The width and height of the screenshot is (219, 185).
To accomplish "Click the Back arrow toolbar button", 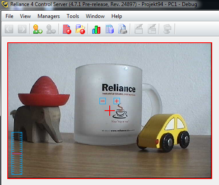I will tap(9, 29).
